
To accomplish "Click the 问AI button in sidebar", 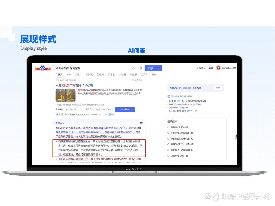I will pyautogui.click(x=218, y=88).
